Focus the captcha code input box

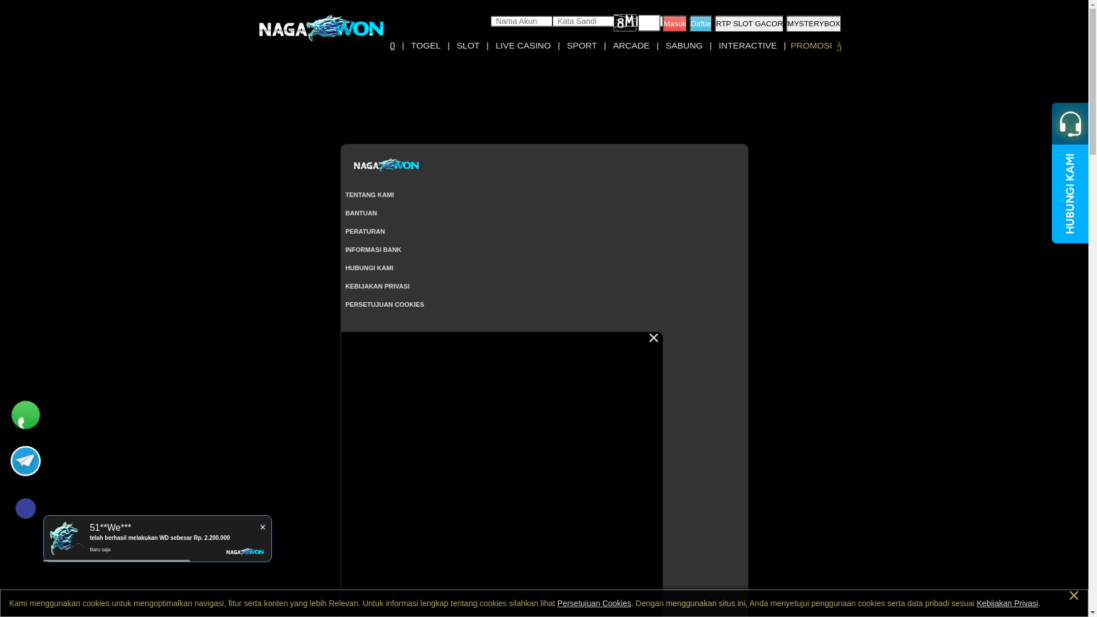(x=649, y=23)
